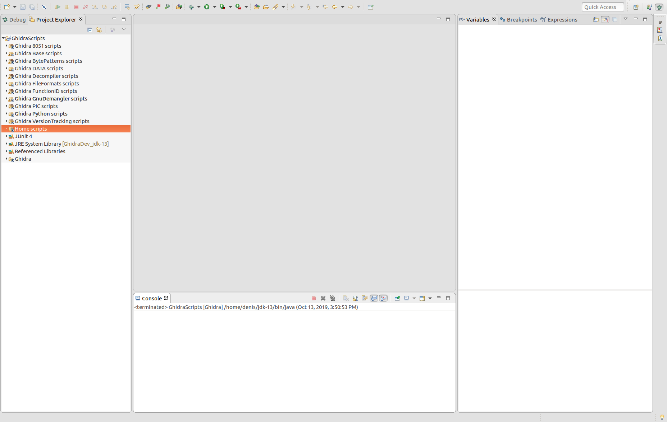This screenshot has width=667, height=422.
Task: Click the Debug bug icon in toolbar
Action: coord(191,7)
